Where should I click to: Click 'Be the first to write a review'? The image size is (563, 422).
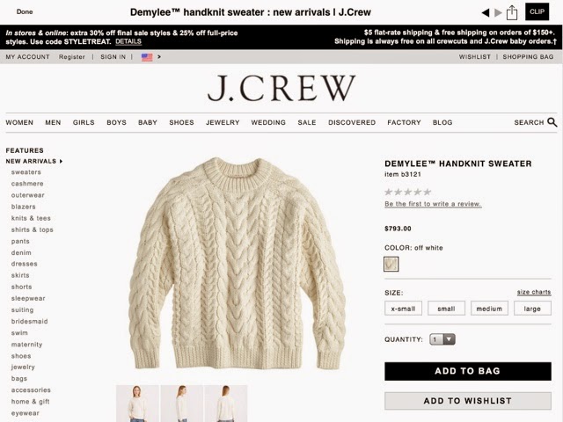click(x=433, y=204)
